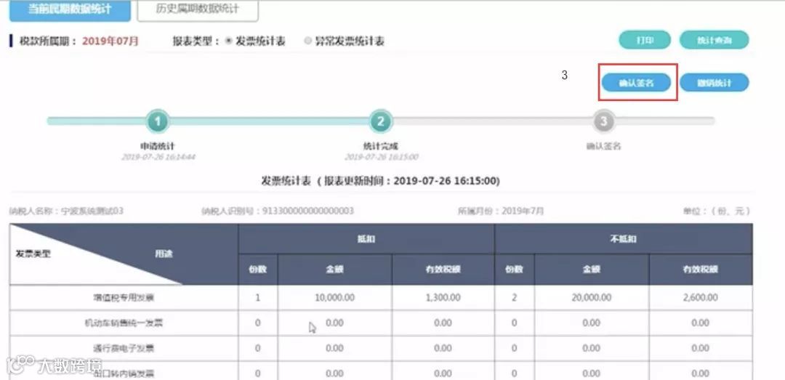The height and width of the screenshot is (380, 785).
Task: Click the 不抵扣 column group header
Action: (x=624, y=239)
